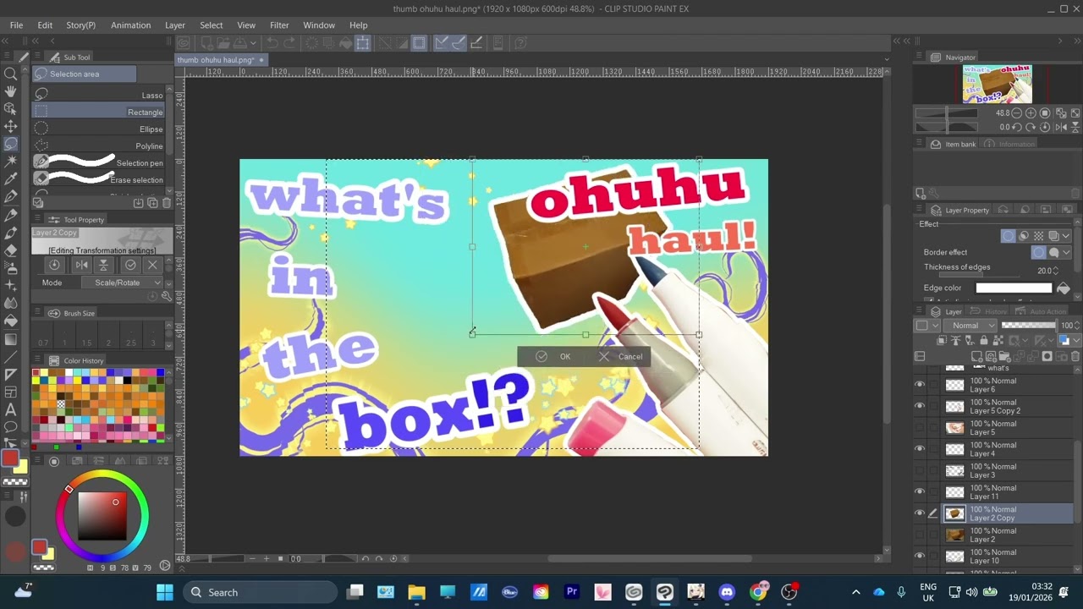Choose the Lasso sub tool
Screen dimensions: 1083x609
(x=99, y=95)
